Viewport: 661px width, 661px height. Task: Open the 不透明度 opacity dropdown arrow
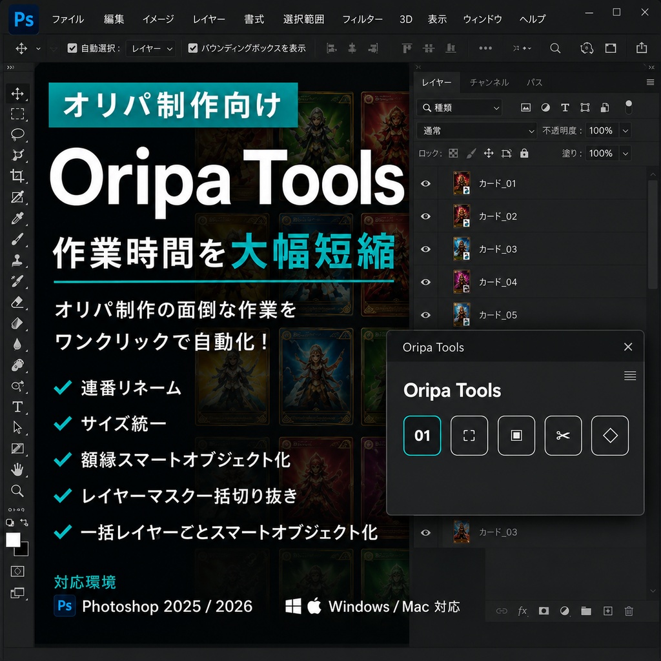click(625, 130)
